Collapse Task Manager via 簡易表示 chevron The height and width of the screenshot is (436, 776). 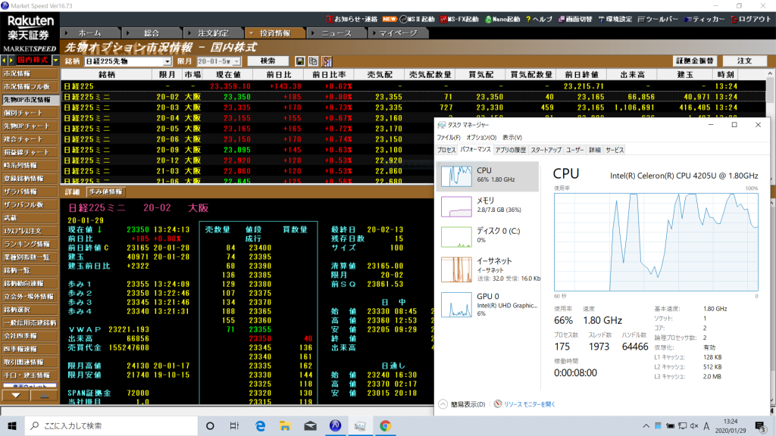click(443, 404)
